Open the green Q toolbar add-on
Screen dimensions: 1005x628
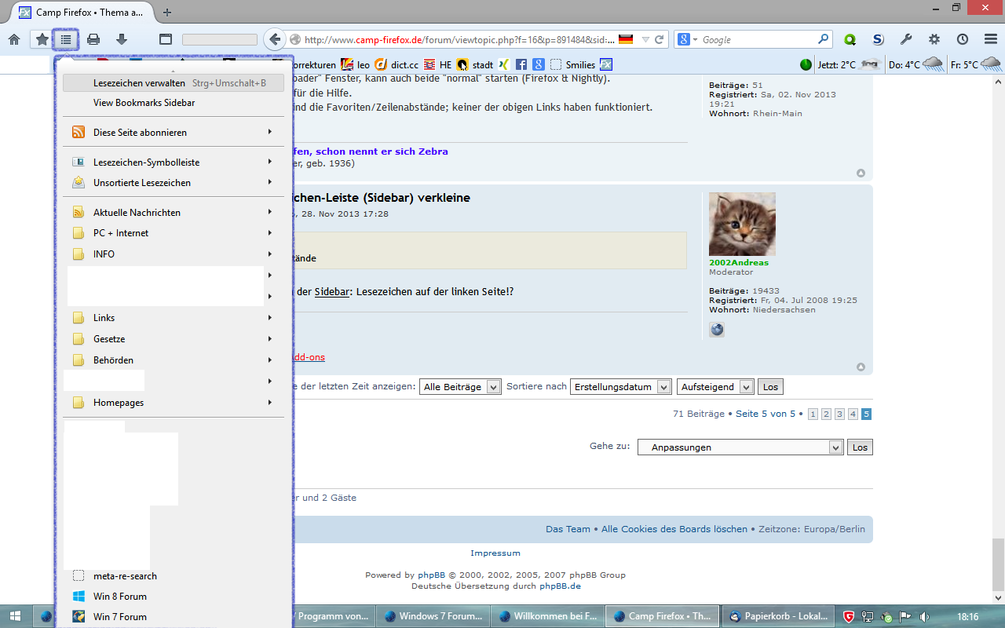[x=850, y=39]
